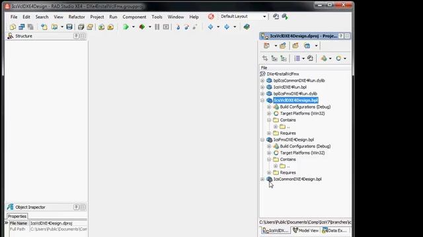Save with the floppy disk icon
This screenshot has height=237, width=423.
69,27
